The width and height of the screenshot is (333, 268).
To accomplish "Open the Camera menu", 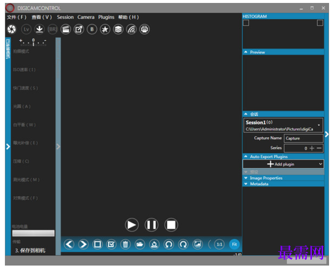I will [x=86, y=17].
